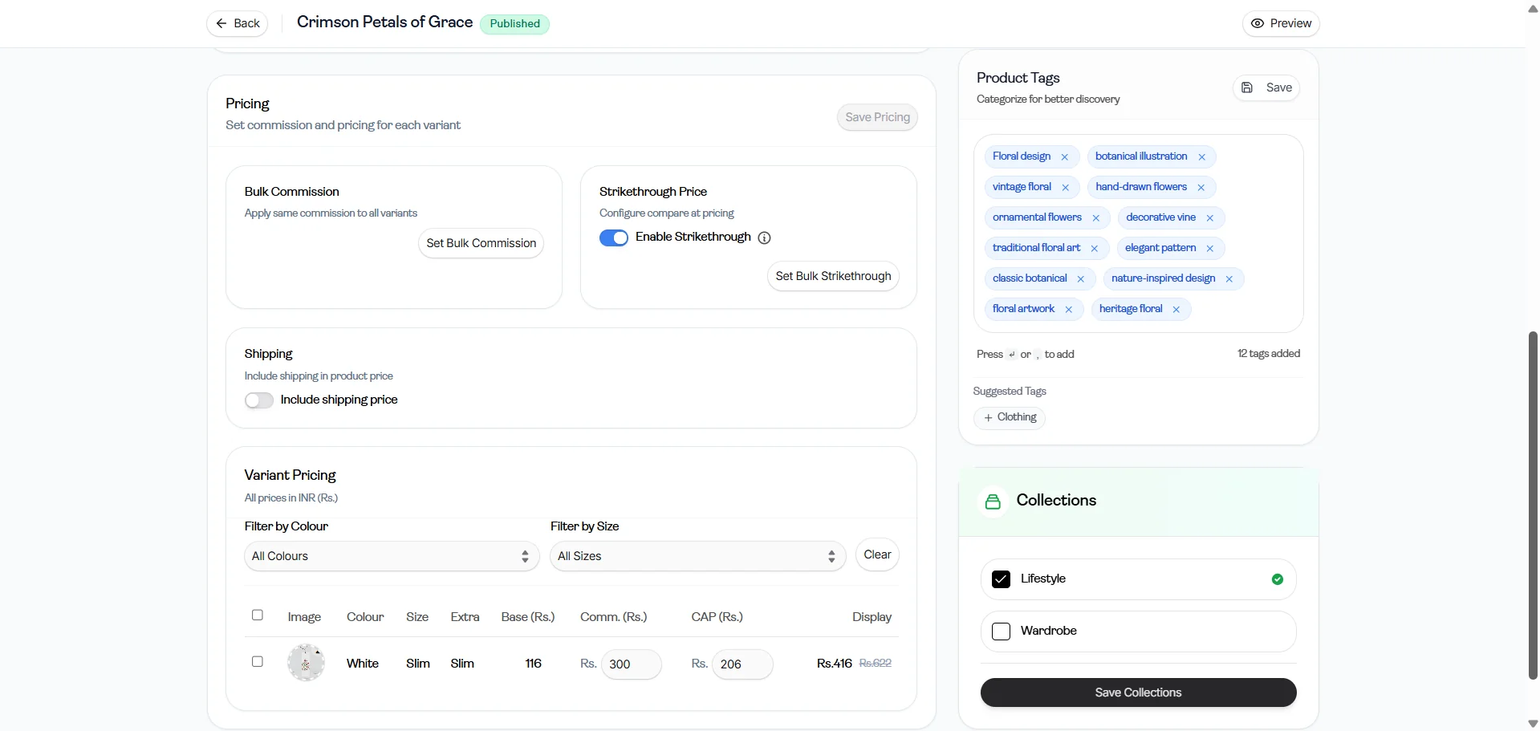
Task: Disable the Enable Strikethrough toggle
Action: (x=614, y=238)
